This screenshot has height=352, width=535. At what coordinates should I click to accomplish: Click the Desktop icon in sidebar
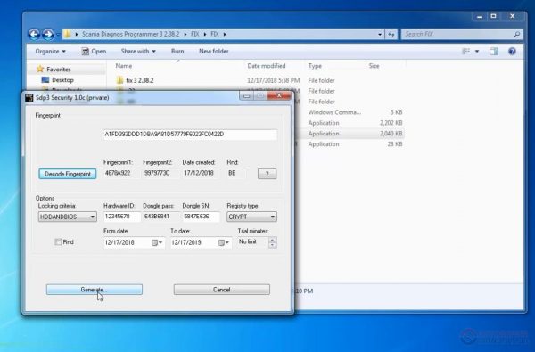tap(45, 80)
